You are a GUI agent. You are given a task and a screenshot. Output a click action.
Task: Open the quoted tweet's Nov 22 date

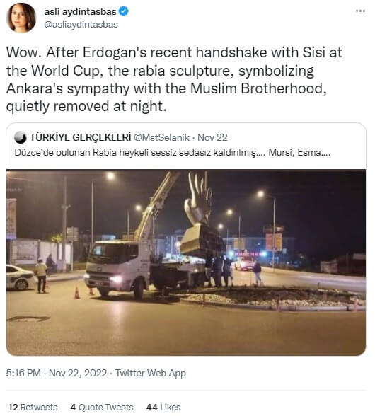[x=212, y=137]
